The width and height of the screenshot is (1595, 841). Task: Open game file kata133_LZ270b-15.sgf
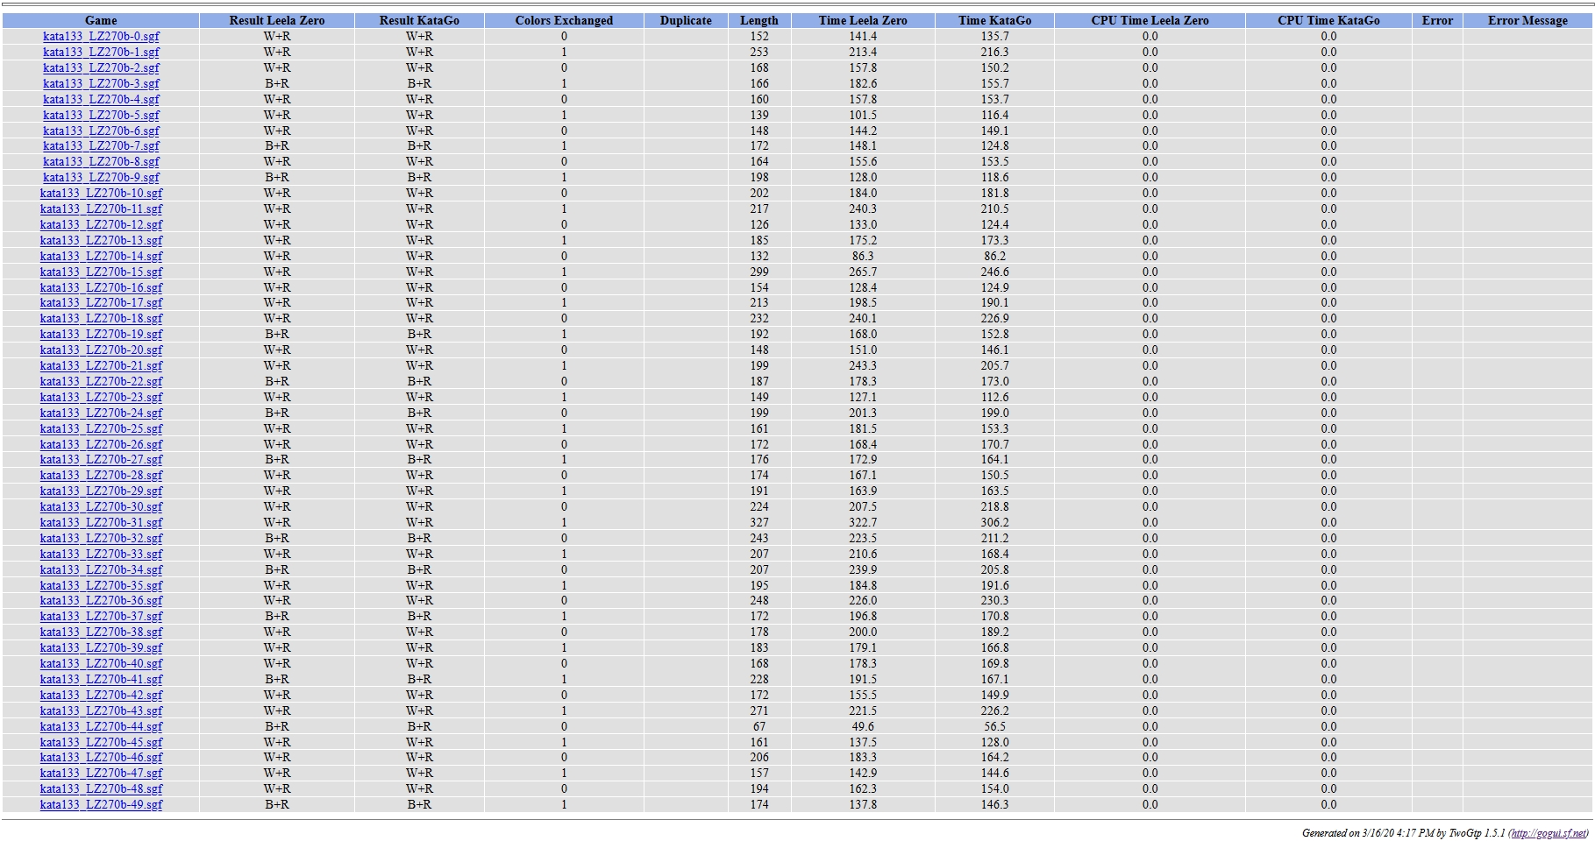101,272
